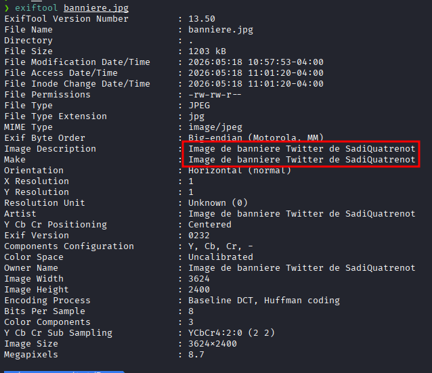
Task: Click the Owner Name value text
Action: click(x=302, y=268)
